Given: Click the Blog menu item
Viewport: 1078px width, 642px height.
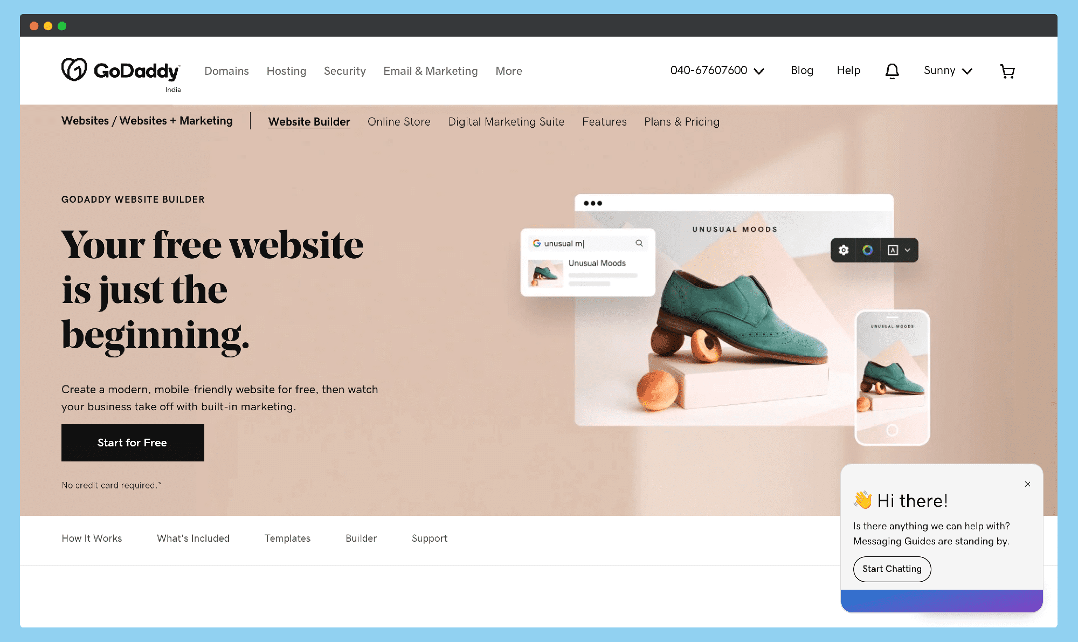Looking at the screenshot, I should point(802,70).
